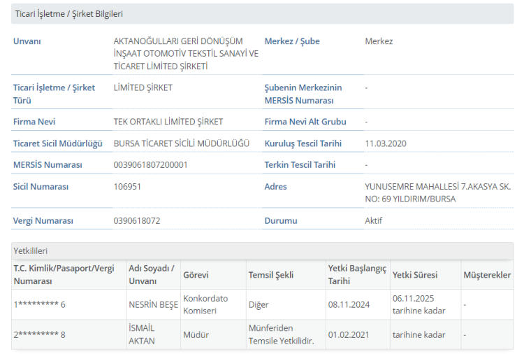
Task: Click the Müşterekler column header
Action: tap(487, 275)
